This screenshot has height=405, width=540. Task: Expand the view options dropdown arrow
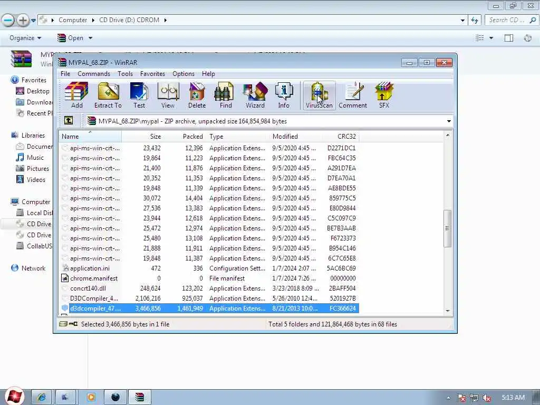pos(491,38)
